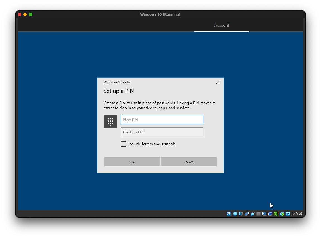
Task: Click the hard disk activity icon
Action: (229, 214)
